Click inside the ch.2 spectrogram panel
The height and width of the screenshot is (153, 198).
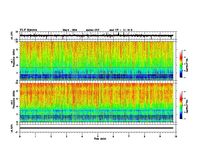click(96, 102)
